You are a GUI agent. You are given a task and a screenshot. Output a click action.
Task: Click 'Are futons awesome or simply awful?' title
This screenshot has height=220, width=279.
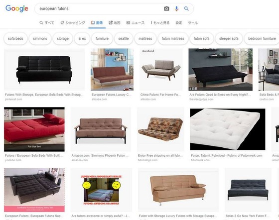pos(101,216)
